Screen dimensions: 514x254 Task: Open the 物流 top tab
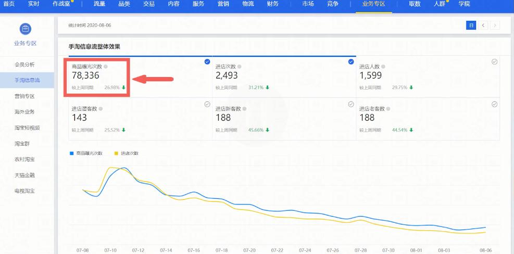click(248, 4)
